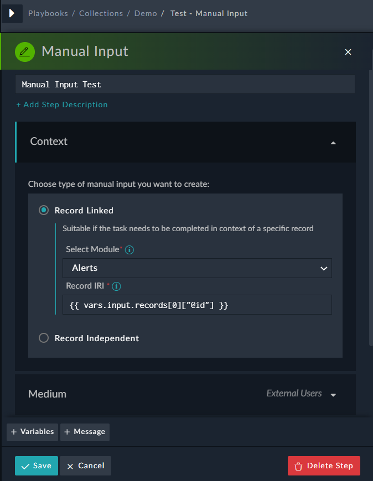Click the trash icon on Delete Step
This screenshot has height=481, width=373.
tap(298, 466)
